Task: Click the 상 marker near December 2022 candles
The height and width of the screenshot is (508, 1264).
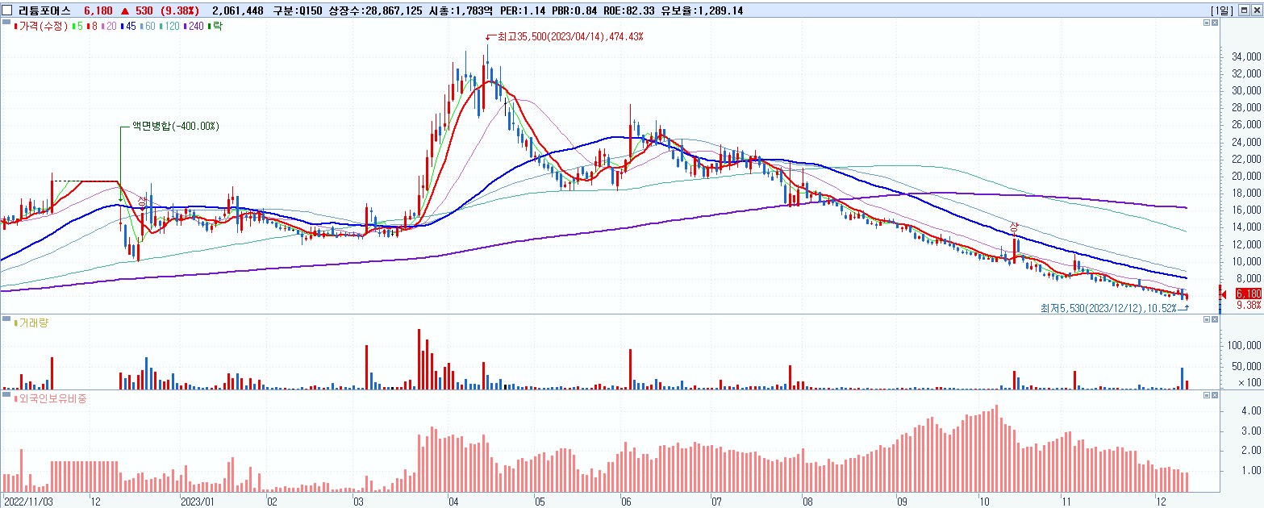Action: point(142,201)
